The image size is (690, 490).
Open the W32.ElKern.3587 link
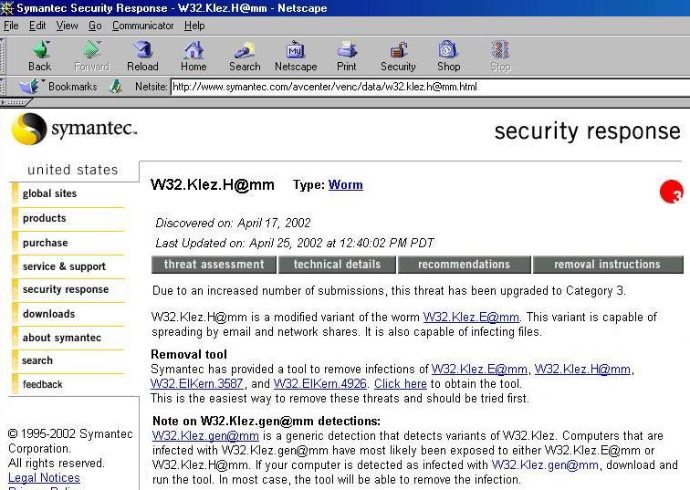pyautogui.click(x=197, y=383)
